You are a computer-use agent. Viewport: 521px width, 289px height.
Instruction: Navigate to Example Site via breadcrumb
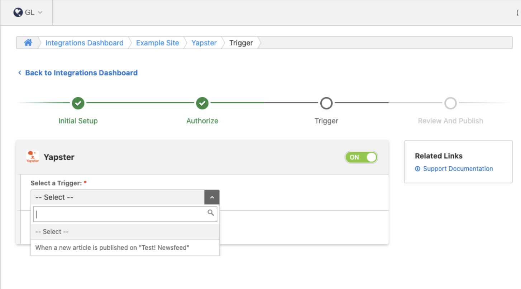[157, 43]
